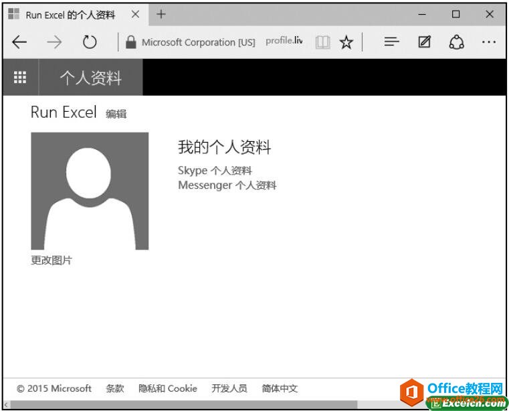
Task: Close the Run Excel 的个人资料 tab
Action: 135,14
